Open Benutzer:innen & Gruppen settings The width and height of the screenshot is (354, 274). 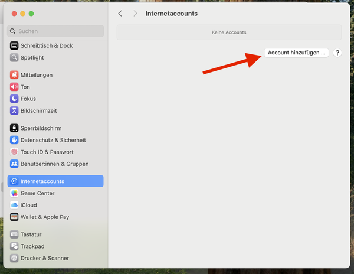[x=54, y=164]
